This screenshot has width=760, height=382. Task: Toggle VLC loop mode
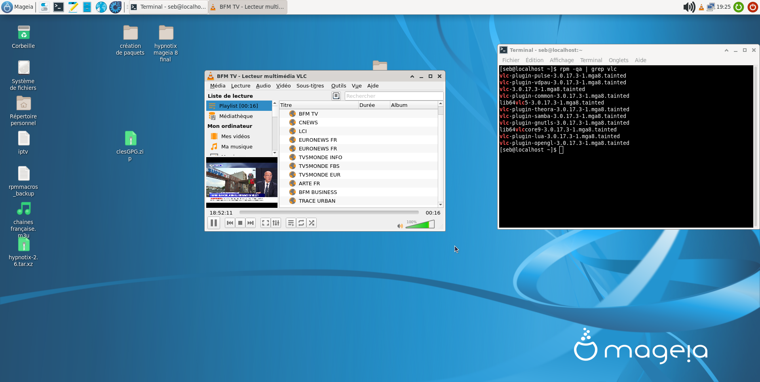click(x=301, y=223)
